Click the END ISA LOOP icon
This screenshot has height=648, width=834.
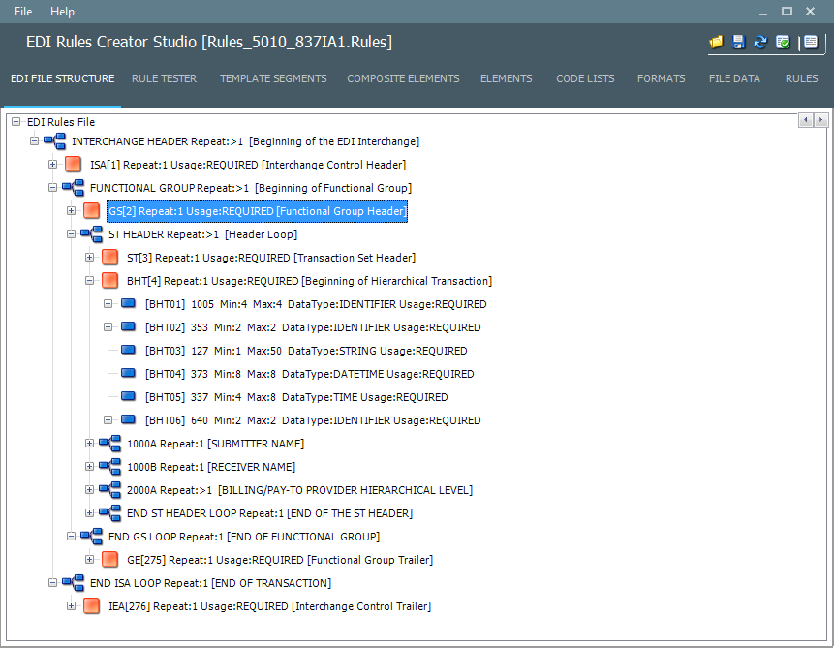pyautogui.click(x=74, y=583)
